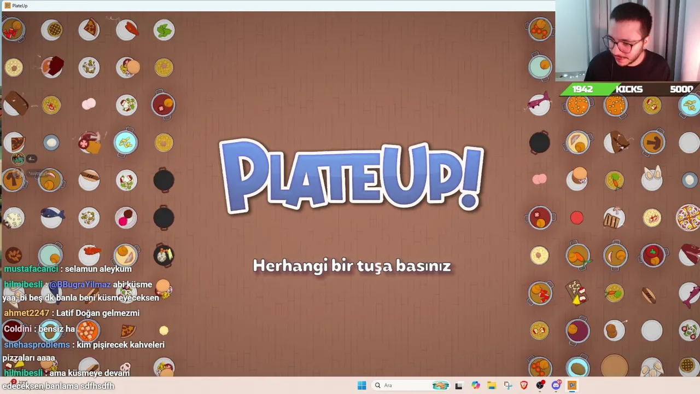700x394 pixels.
Task: Launch Copilot from the taskbar
Action: [475, 385]
